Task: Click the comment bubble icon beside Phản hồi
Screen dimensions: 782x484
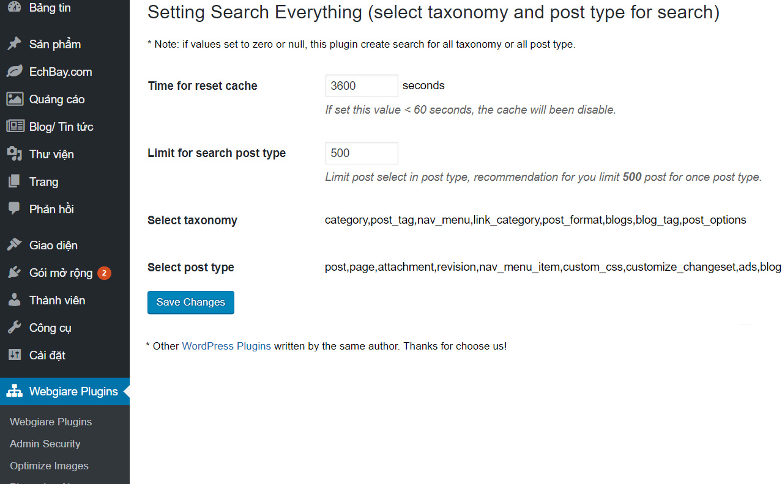Action: click(15, 209)
